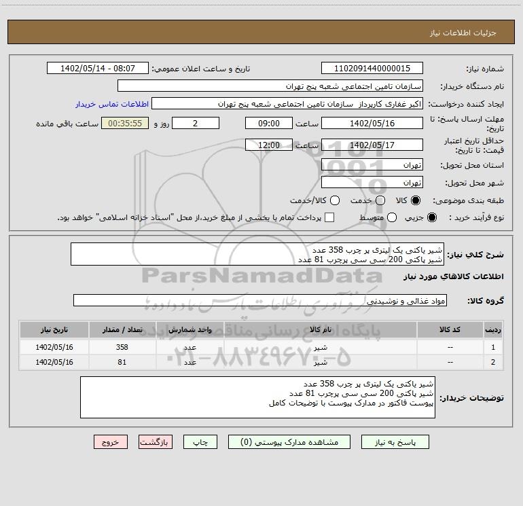The width and height of the screenshot is (523, 506).
Task: Click the remaining time 00:35:55 field
Action: click(x=125, y=123)
